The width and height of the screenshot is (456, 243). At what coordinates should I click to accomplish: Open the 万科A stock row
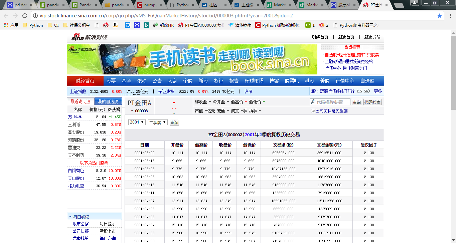[95, 117]
